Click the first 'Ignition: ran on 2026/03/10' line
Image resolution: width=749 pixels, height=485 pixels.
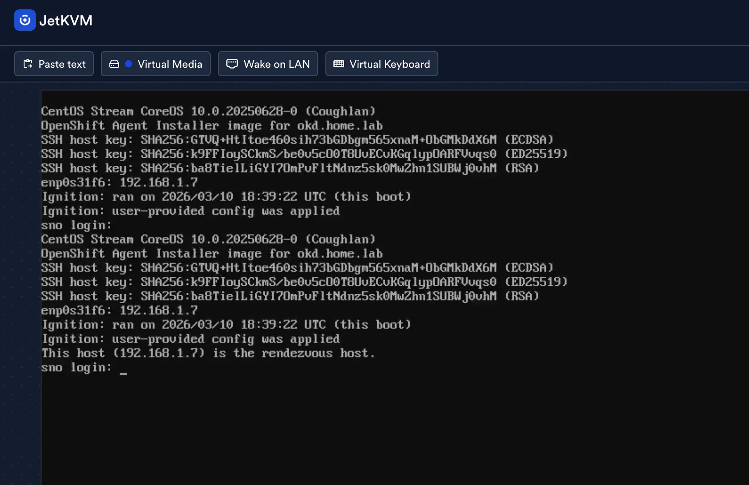226,197
